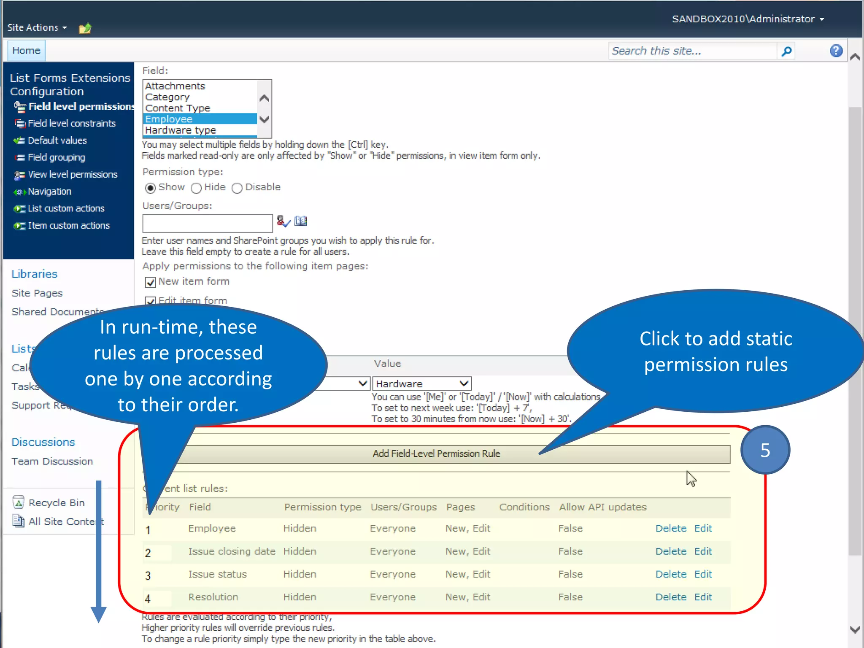
Task: Click the Search this site box
Action: coord(693,51)
